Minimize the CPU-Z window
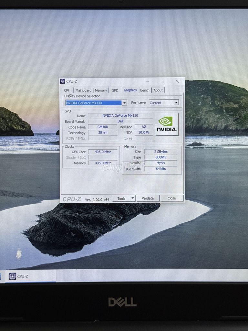The width and height of the screenshot is (248, 331). 148,81
